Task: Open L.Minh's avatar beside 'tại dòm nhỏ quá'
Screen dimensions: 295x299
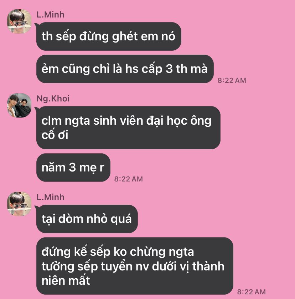Action: (19, 204)
